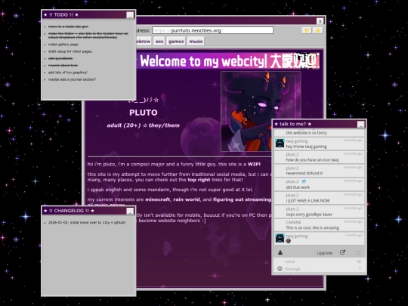Screen dimensions: 408x306
Task: Click the login icon next to the name field
Action: [x=359, y=261]
